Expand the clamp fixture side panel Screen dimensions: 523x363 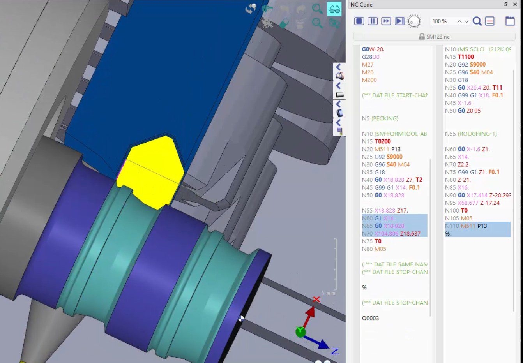(339, 72)
